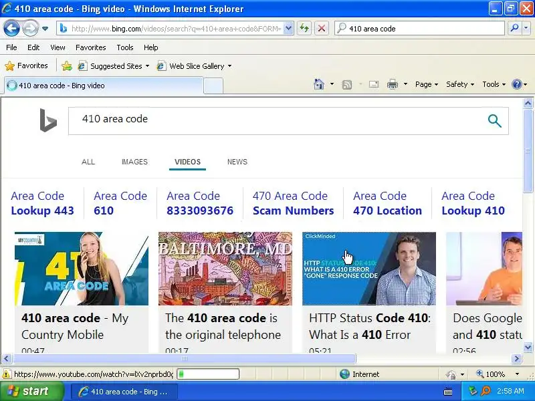The image size is (535, 401).
Task: Open the search provider dropdown arrow
Action: [526, 29]
